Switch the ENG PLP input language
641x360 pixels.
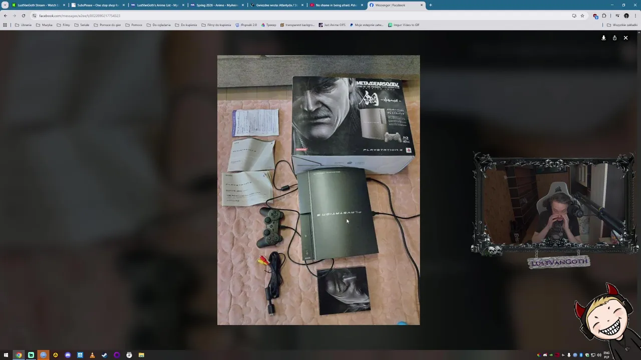(x=606, y=355)
